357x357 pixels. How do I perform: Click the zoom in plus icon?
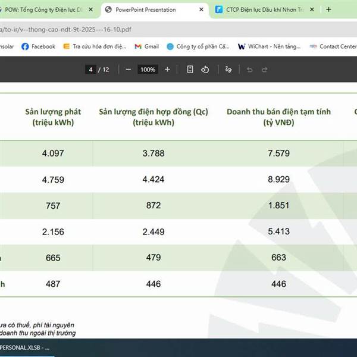pyautogui.click(x=167, y=70)
